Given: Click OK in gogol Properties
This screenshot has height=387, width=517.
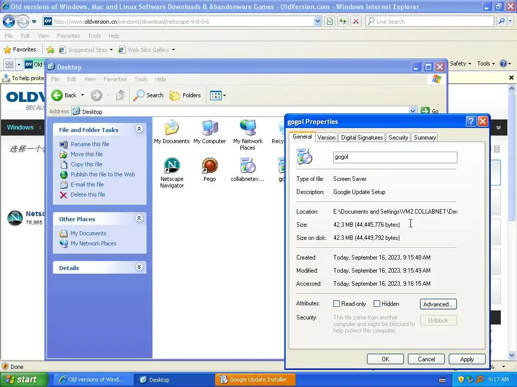Looking at the screenshot, I should [385, 359].
